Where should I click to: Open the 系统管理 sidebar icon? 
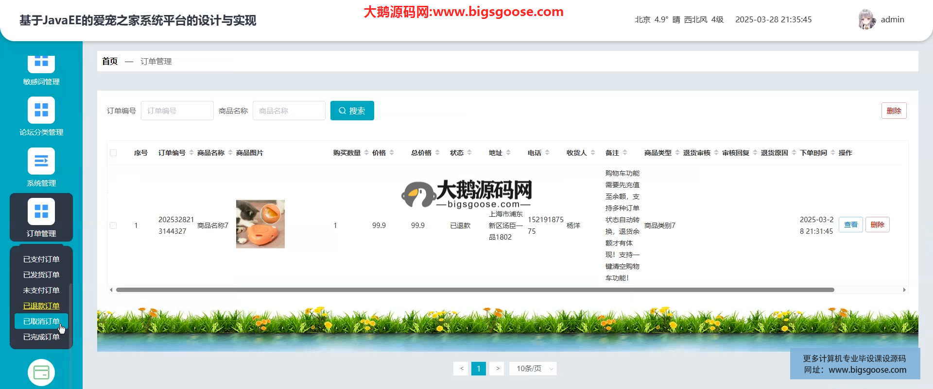pos(41,161)
